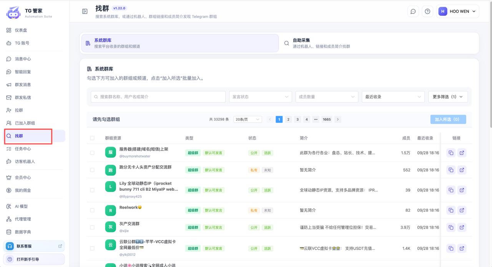Collapse the sidebar with the panel toggle icon
This screenshot has width=492, height=267.
pos(85,12)
